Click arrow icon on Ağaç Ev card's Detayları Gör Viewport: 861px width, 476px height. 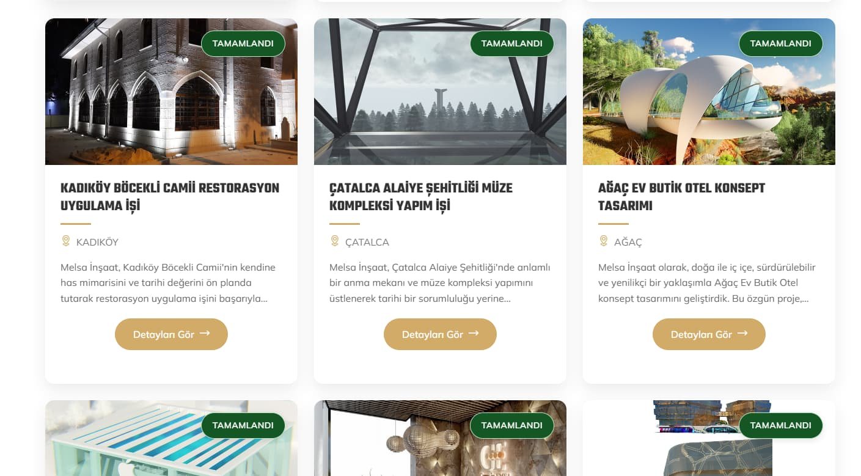pyautogui.click(x=742, y=334)
